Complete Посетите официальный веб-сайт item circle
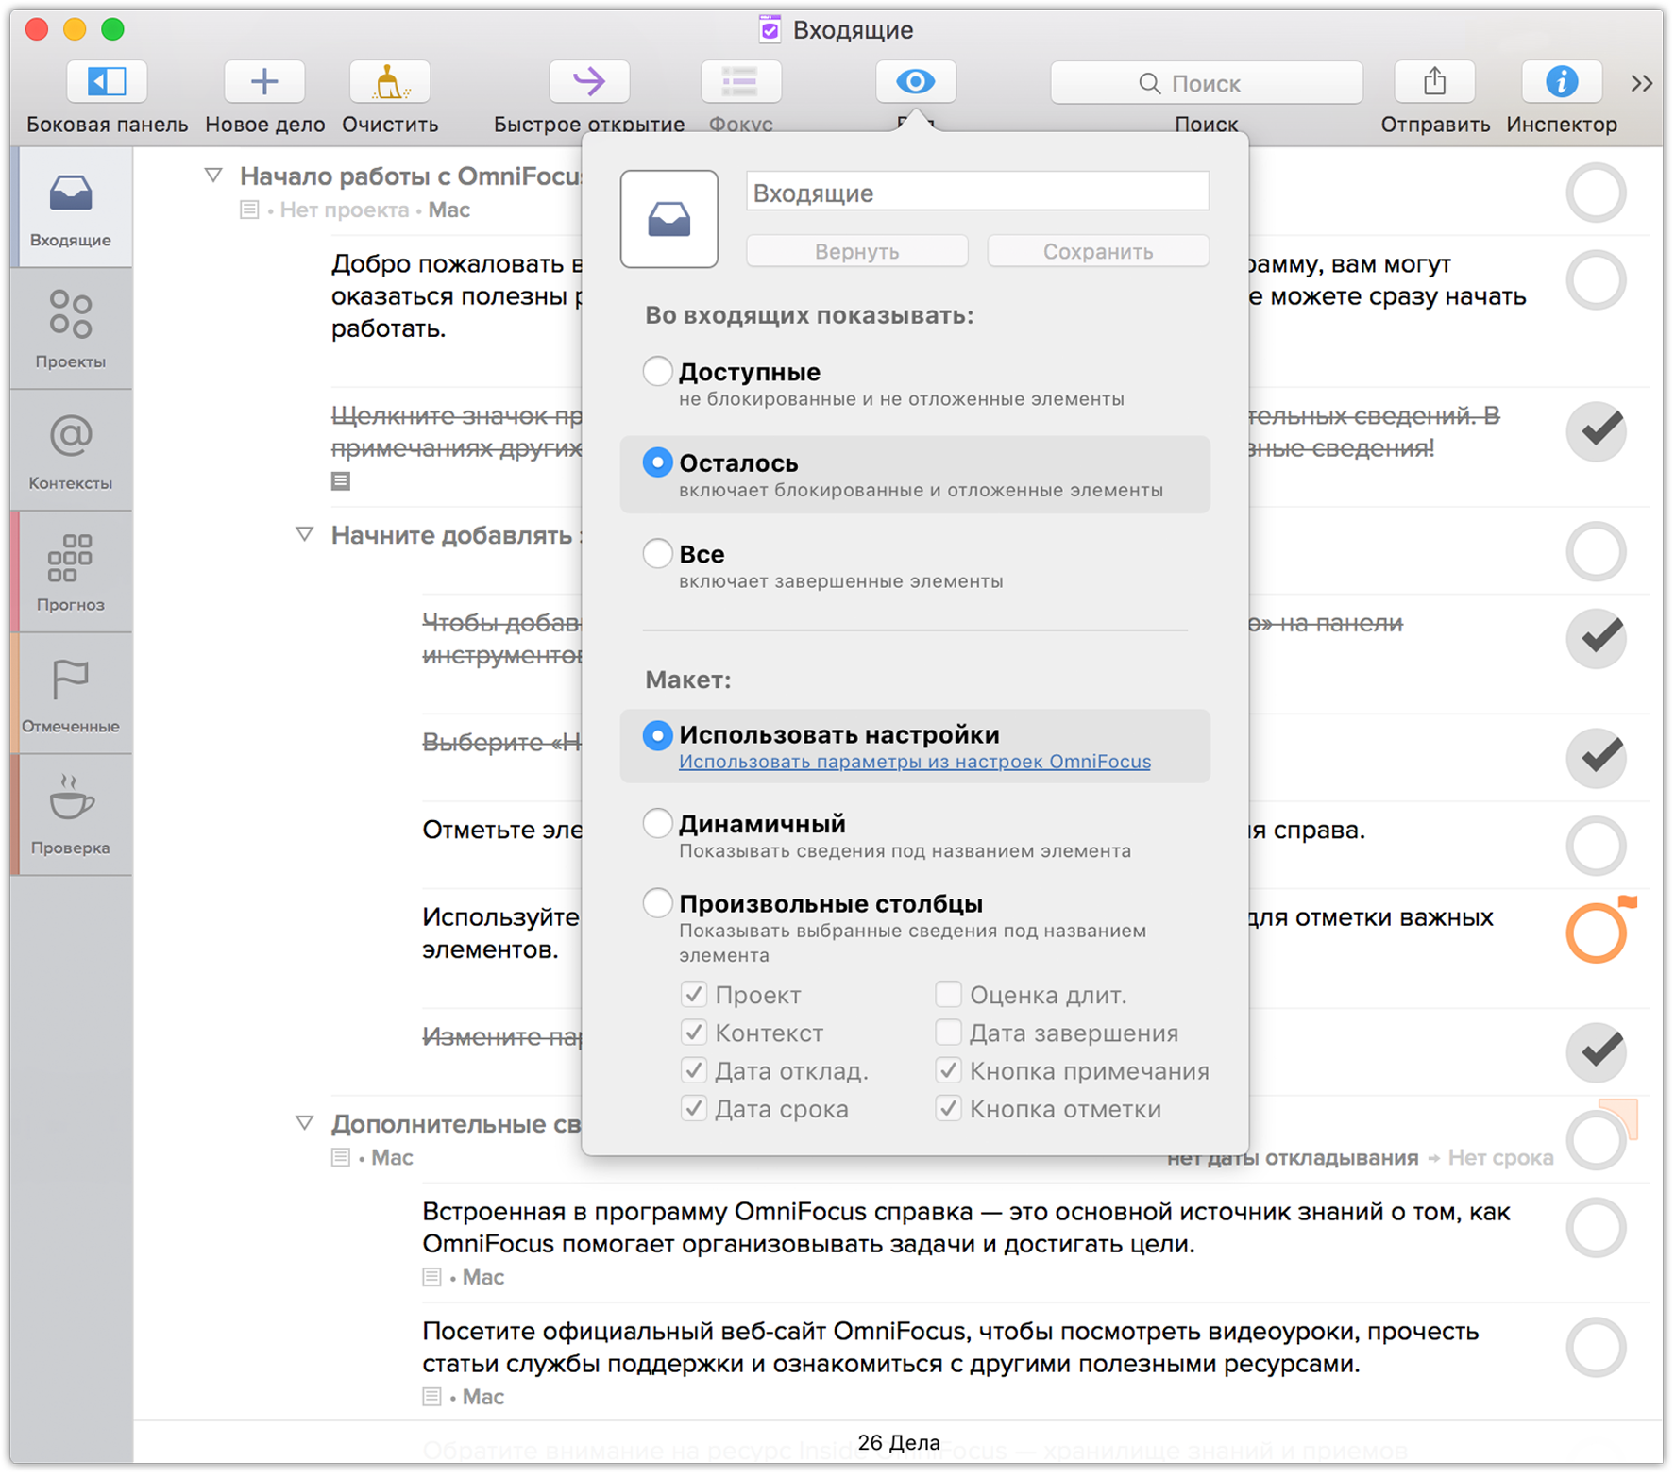 point(1596,1347)
